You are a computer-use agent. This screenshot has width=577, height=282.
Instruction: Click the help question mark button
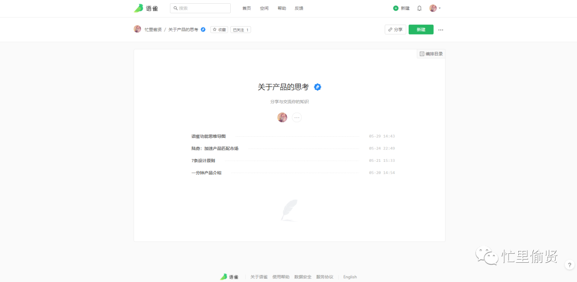tap(570, 265)
